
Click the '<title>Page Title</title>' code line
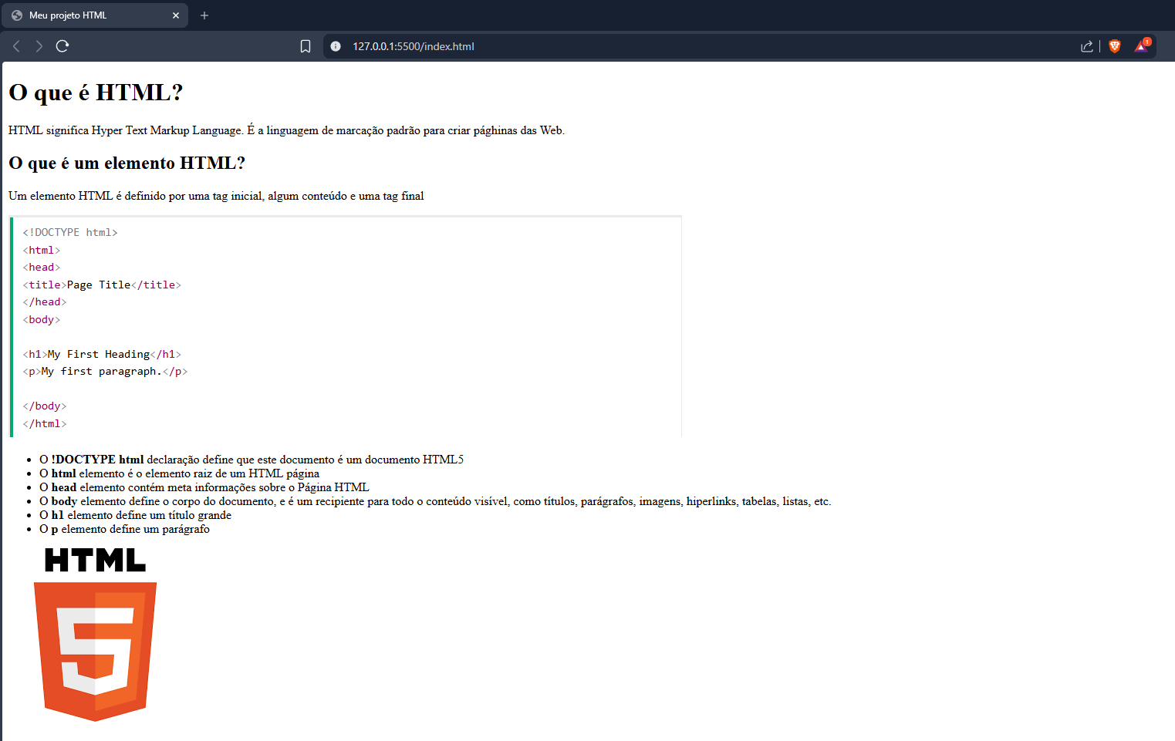pyautogui.click(x=102, y=285)
